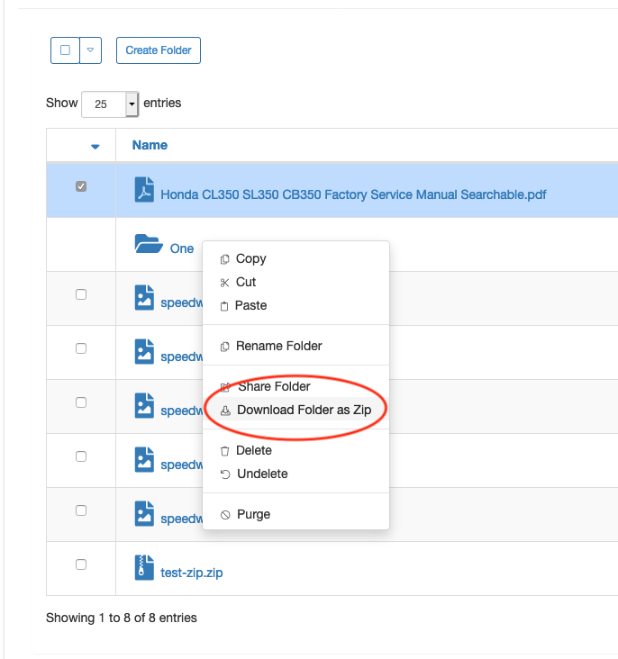Image resolution: width=618 pixels, height=659 pixels.
Task: Click the Purge prohibition icon
Action: [225, 515]
